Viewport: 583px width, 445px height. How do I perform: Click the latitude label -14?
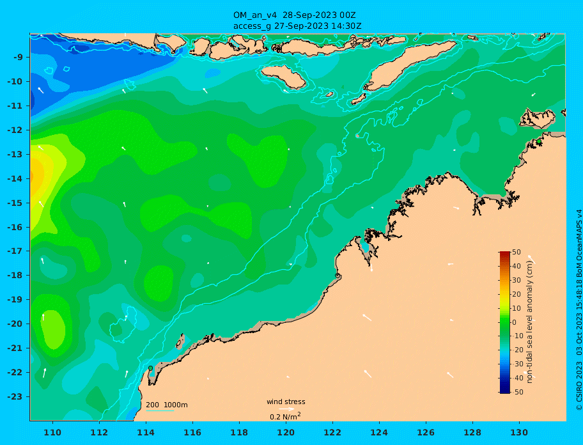click(15, 179)
